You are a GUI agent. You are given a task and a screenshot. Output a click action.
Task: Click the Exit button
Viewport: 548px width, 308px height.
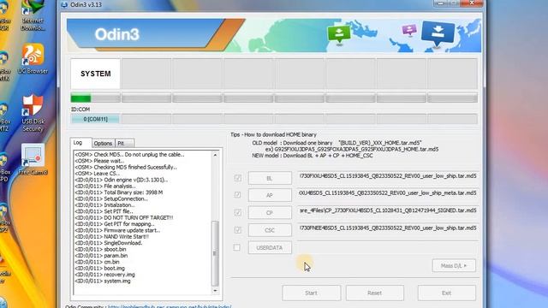coord(446,293)
